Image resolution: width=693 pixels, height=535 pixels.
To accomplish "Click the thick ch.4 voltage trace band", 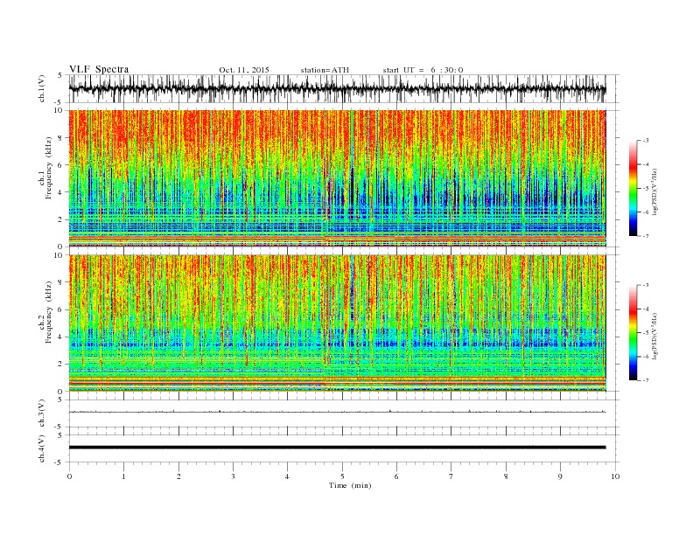I will [337, 448].
